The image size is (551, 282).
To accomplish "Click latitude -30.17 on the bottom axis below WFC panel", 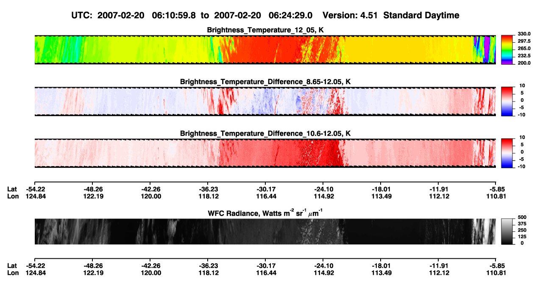I will pos(265,266).
